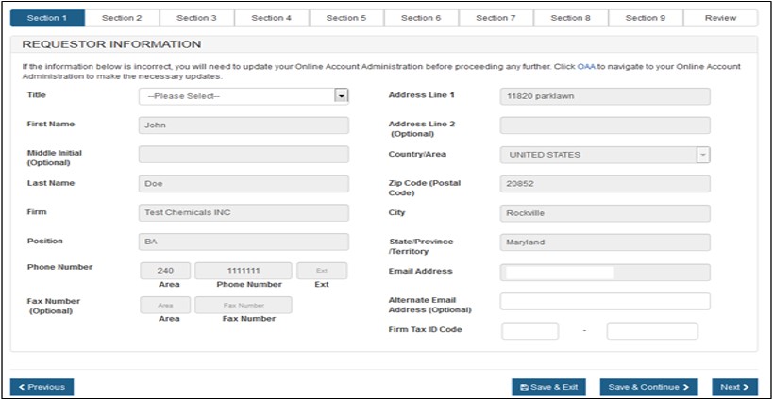Click the Alternate Email Address field
This screenshot has width=773, height=400.
click(x=604, y=302)
